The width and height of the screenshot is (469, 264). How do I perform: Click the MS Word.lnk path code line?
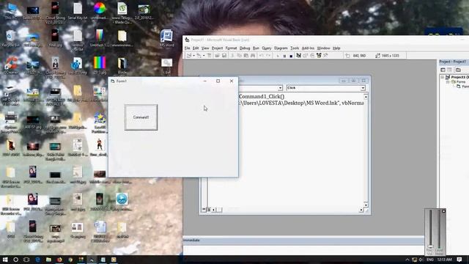click(x=301, y=103)
